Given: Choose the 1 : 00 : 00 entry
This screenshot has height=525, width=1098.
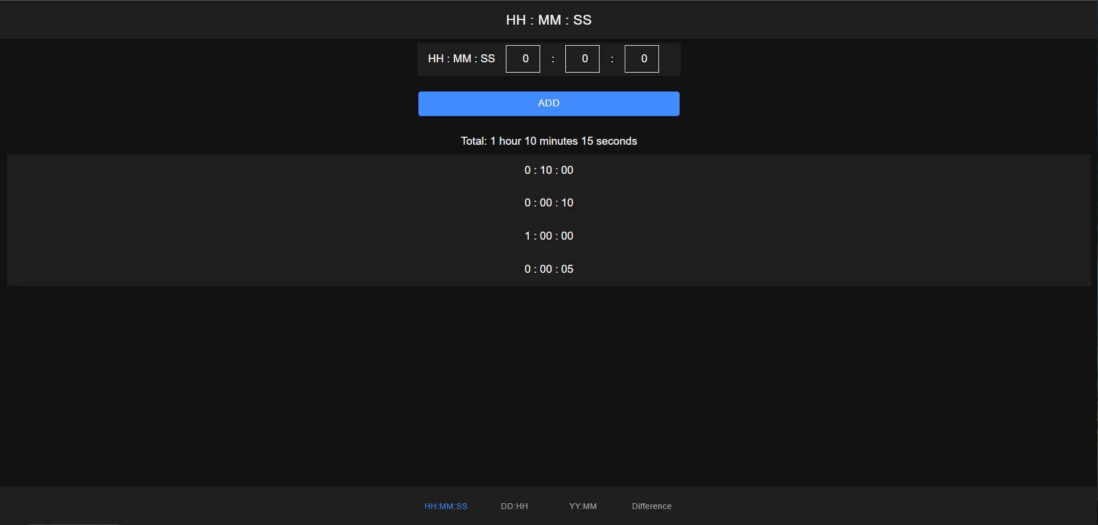Looking at the screenshot, I should click(x=549, y=236).
